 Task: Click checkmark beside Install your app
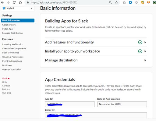140,51
